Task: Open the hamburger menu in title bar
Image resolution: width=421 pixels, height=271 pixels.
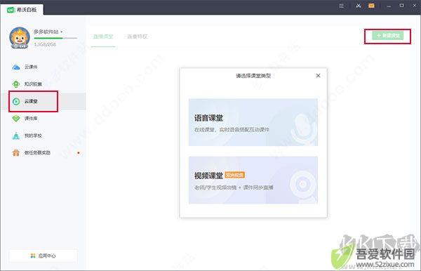Action: click(x=341, y=6)
